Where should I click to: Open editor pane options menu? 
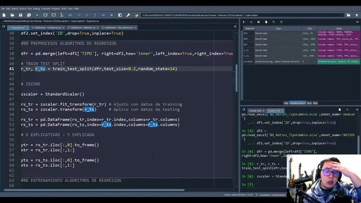(x=235, y=27)
